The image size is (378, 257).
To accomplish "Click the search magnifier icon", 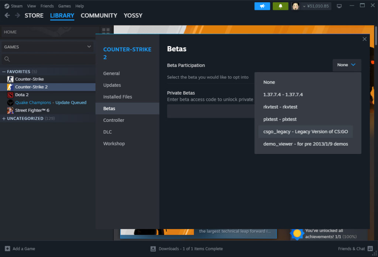I will (x=7, y=59).
